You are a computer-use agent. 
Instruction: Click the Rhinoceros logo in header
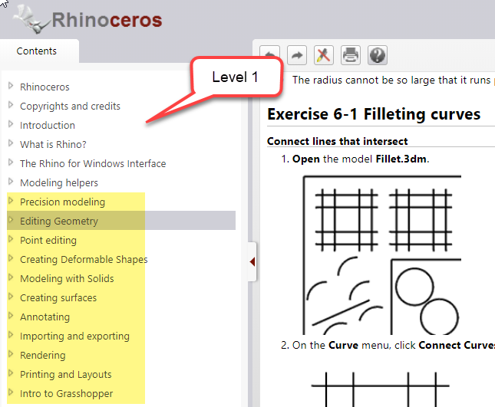point(87,20)
